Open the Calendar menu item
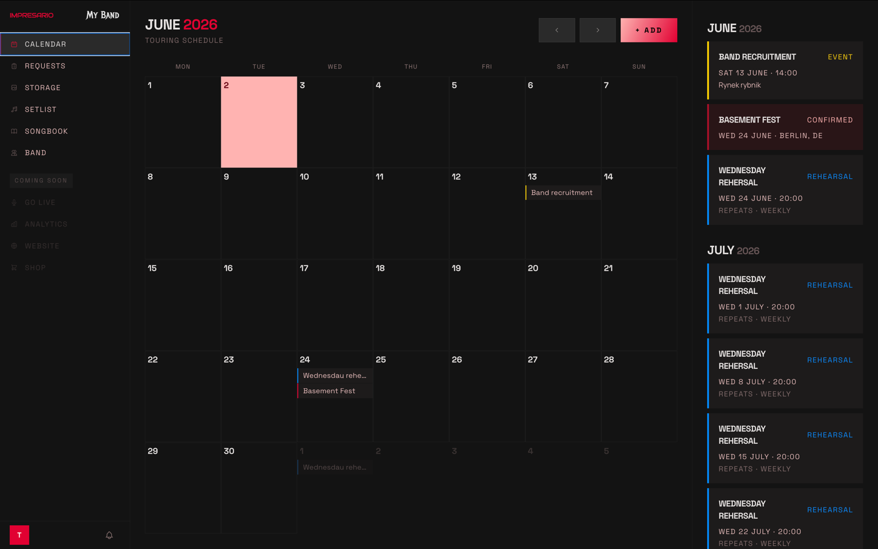878x549 pixels. pyautogui.click(x=65, y=44)
